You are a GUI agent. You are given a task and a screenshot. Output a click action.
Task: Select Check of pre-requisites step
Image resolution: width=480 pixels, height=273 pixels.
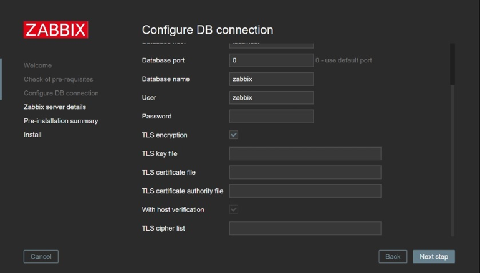click(x=59, y=79)
